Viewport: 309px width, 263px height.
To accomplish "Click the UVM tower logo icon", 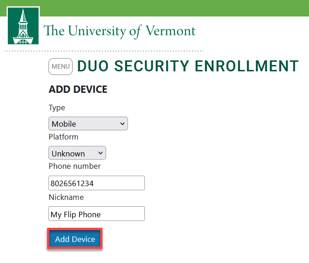I will coord(23,26).
